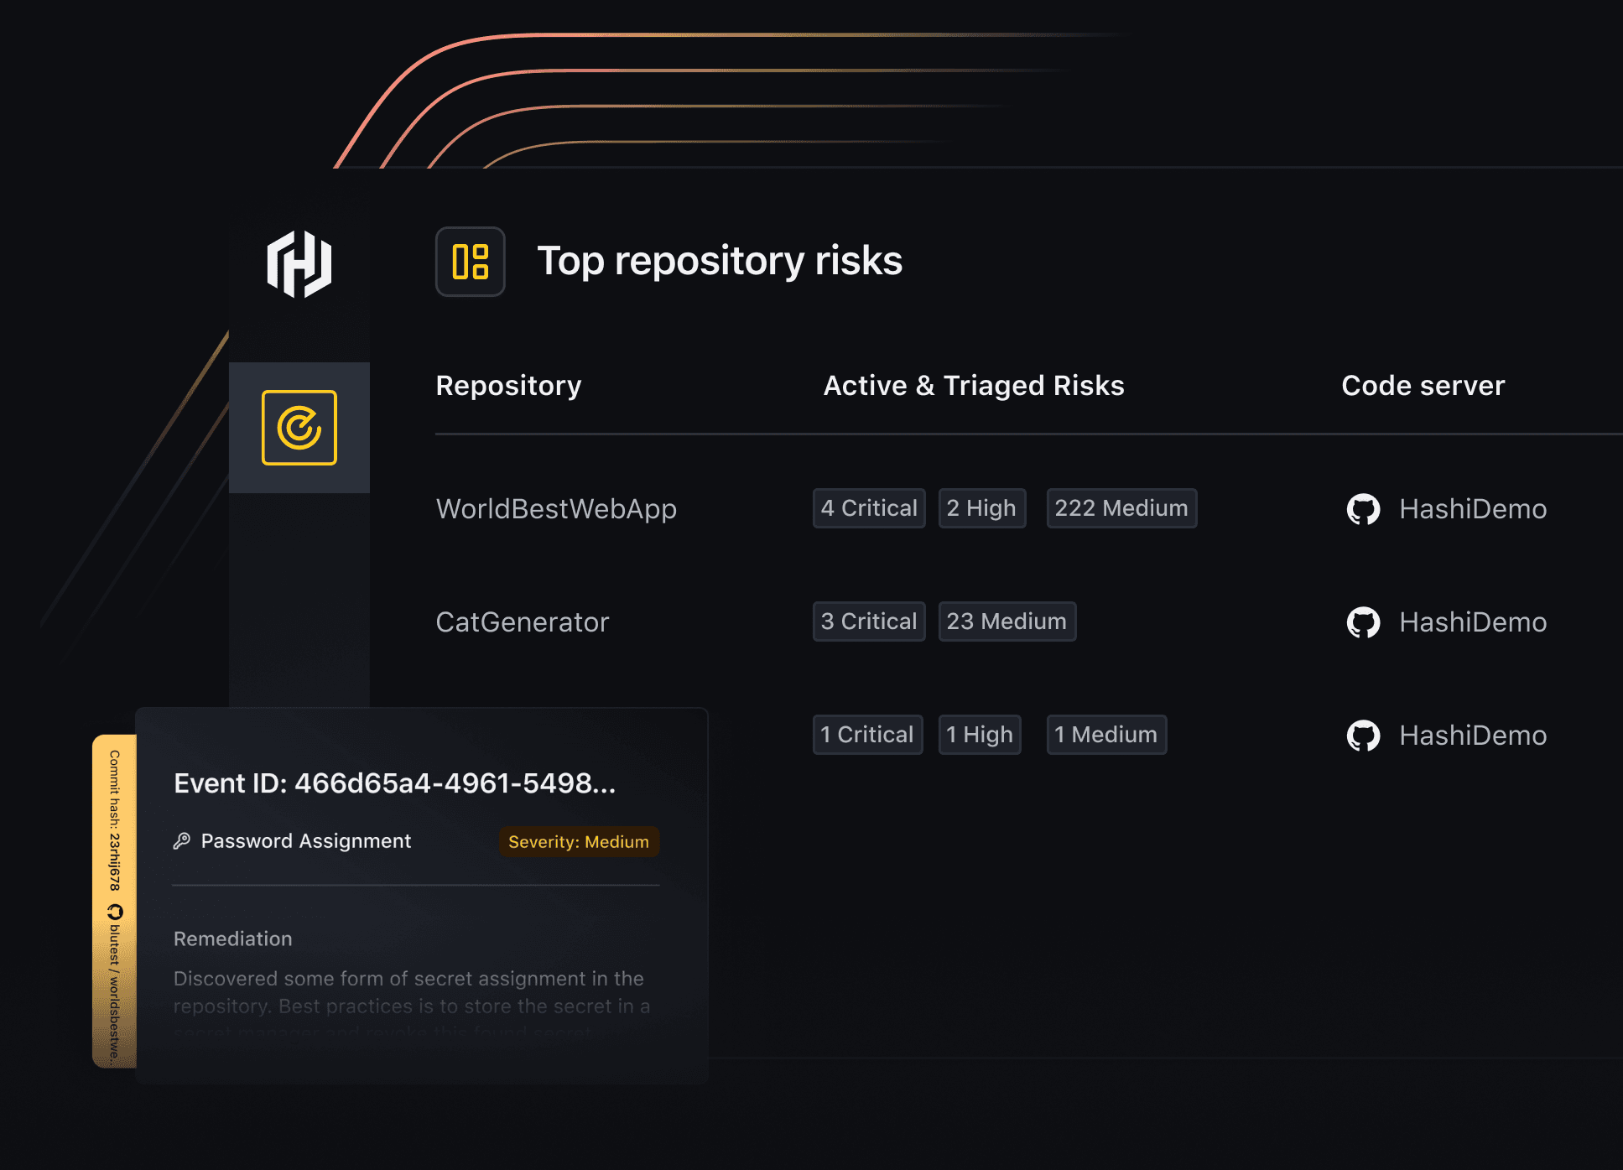The width and height of the screenshot is (1623, 1170).
Task: Click the HashiCorp logo in sidebar
Action: tap(299, 264)
